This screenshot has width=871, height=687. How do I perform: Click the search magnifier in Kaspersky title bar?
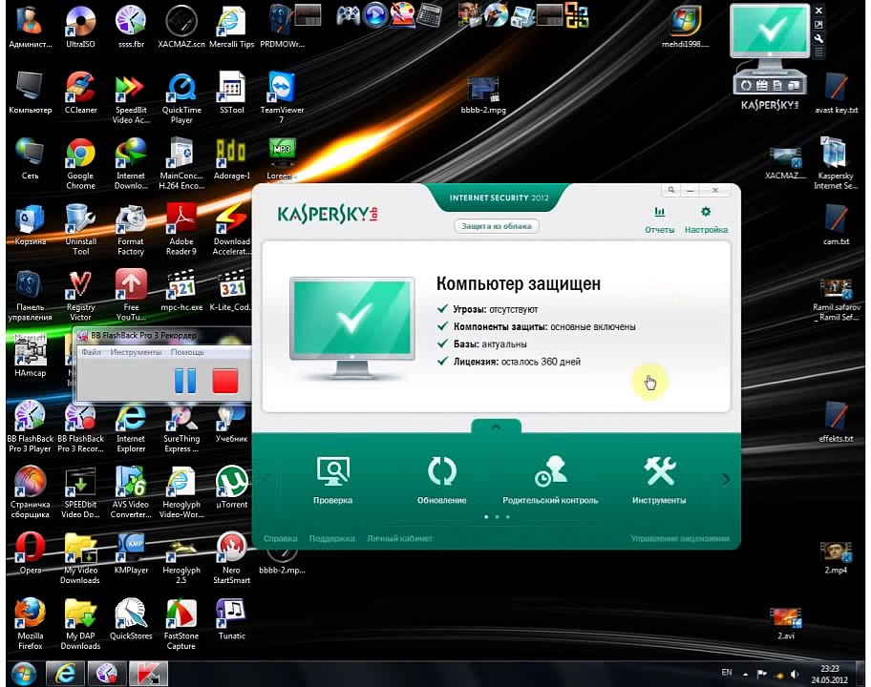pos(671,190)
